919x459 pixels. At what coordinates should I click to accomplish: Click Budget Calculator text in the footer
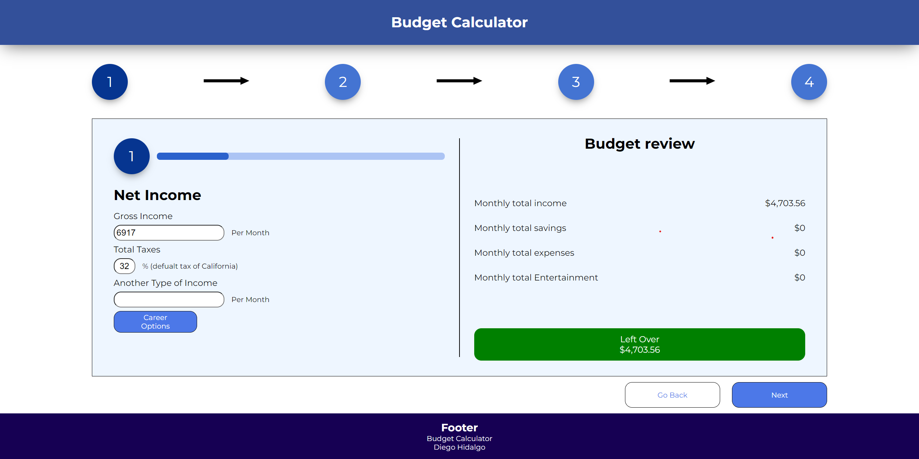point(459,439)
